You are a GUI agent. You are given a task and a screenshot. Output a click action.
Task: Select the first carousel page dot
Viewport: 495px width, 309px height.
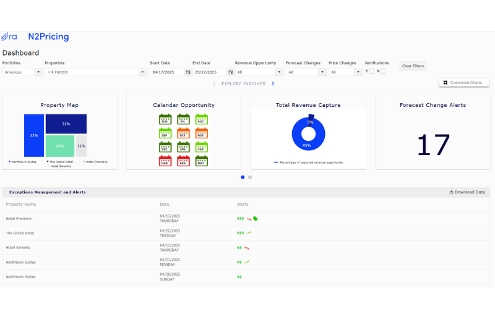pyautogui.click(x=243, y=177)
